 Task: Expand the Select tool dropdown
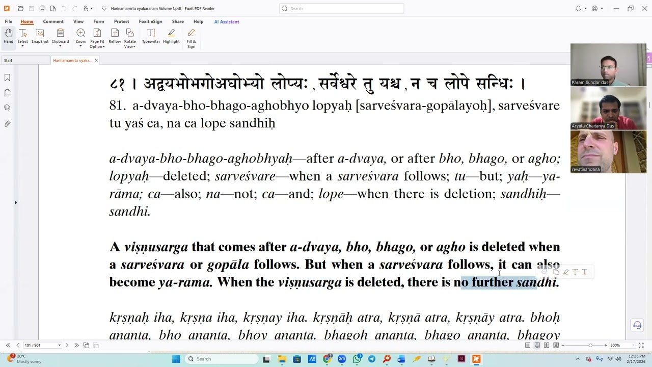tap(22, 46)
